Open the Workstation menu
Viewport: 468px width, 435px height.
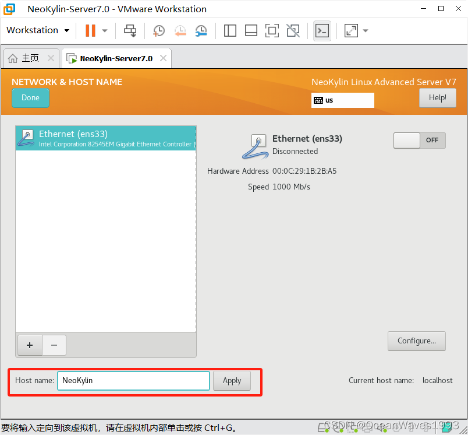point(38,30)
